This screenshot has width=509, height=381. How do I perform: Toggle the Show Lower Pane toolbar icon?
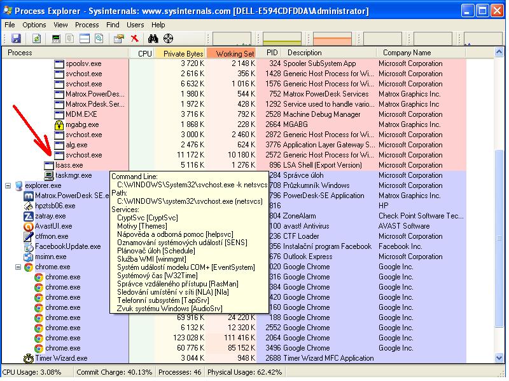[x=85, y=39]
